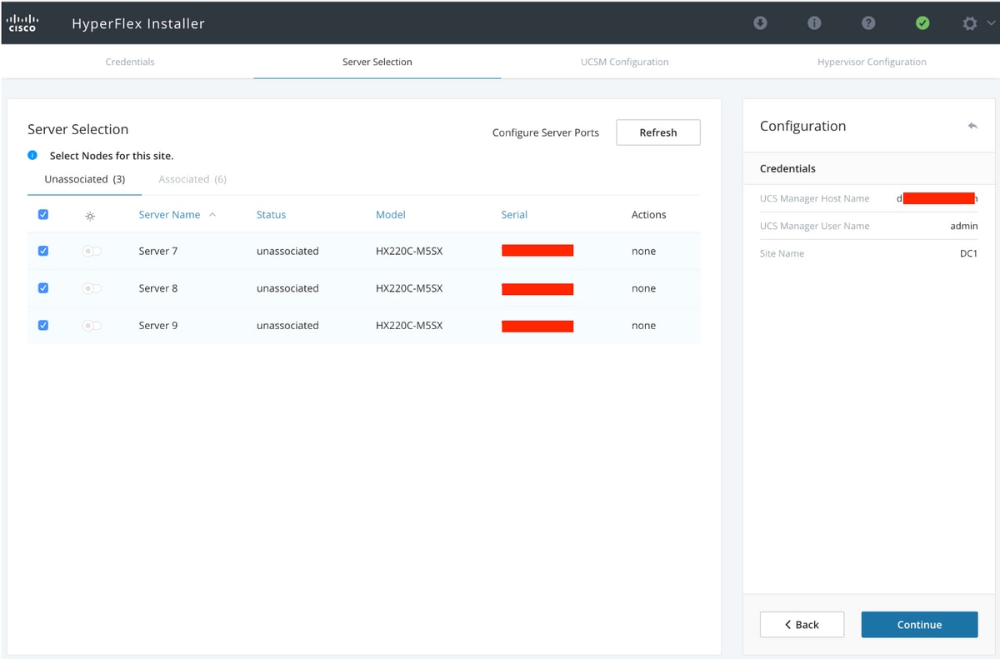The image size is (1000, 659).
Task: Click the locator LED column header icon
Action: point(90,216)
